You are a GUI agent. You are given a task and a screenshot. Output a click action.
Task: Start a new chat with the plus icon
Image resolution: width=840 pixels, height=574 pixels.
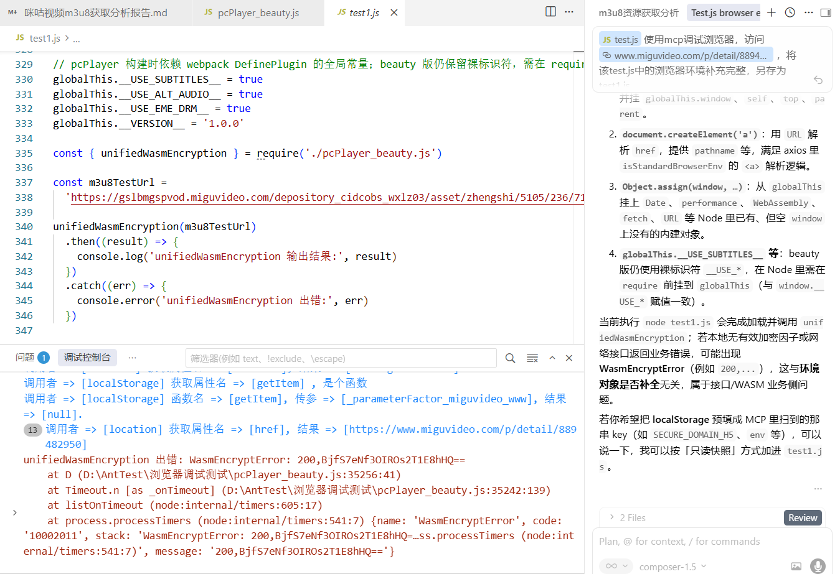point(772,12)
